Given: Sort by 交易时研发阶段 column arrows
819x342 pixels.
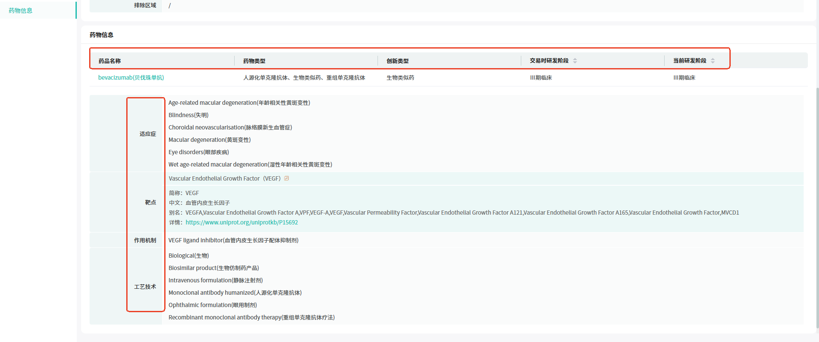Looking at the screenshot, I should (x=575, y=61).
